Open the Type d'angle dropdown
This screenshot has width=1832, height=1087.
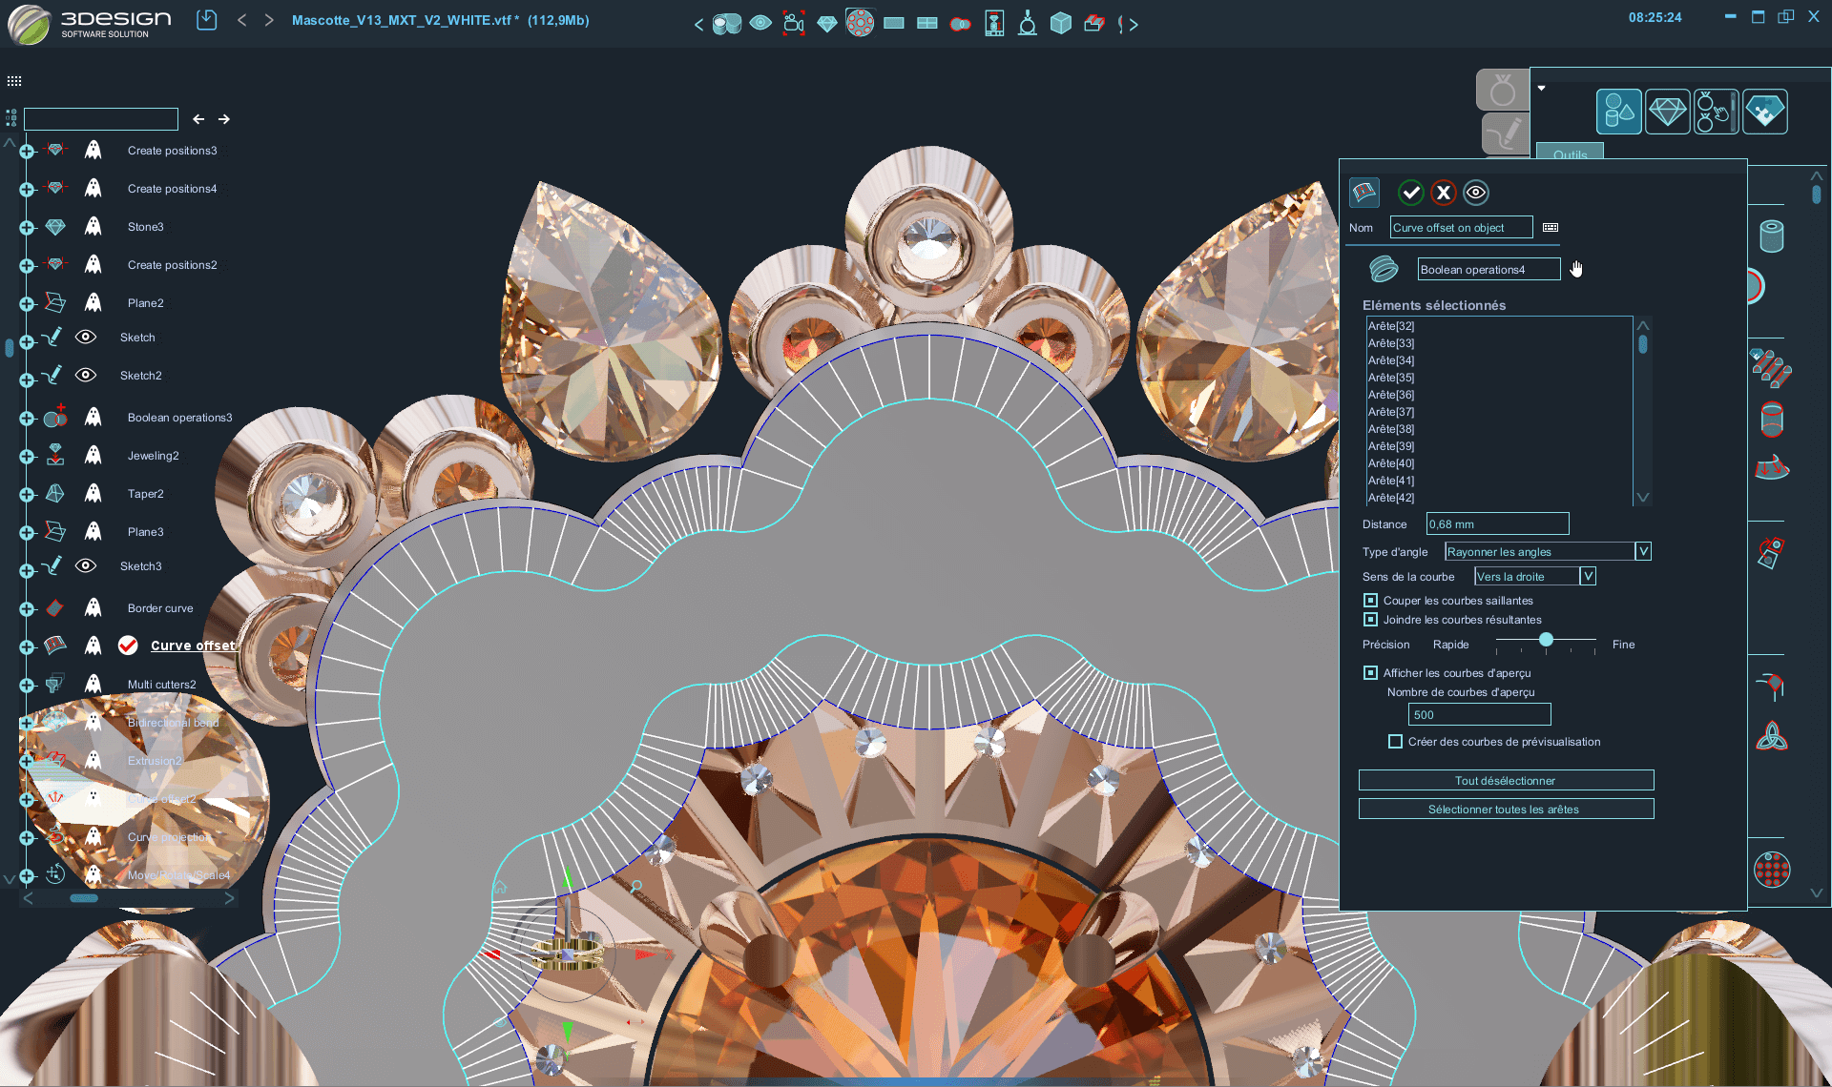pyautogui.click(x=1643, y=551)
